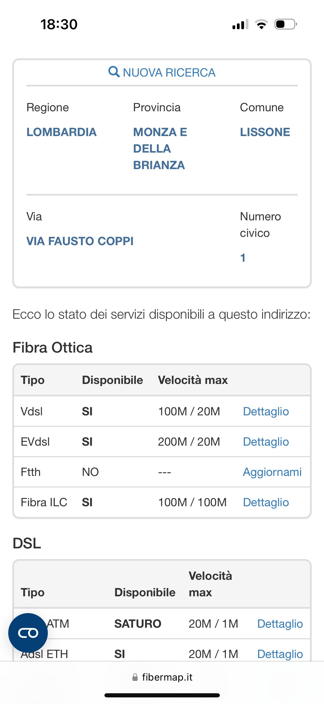
Task: Tap the magnifying glass search icon
Action: tap(114, 72)
